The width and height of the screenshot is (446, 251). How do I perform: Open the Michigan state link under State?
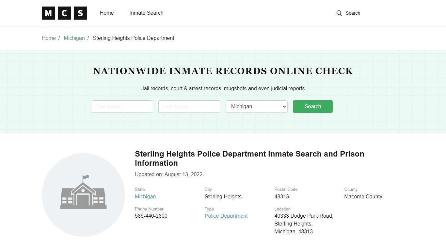click(145, 196)
